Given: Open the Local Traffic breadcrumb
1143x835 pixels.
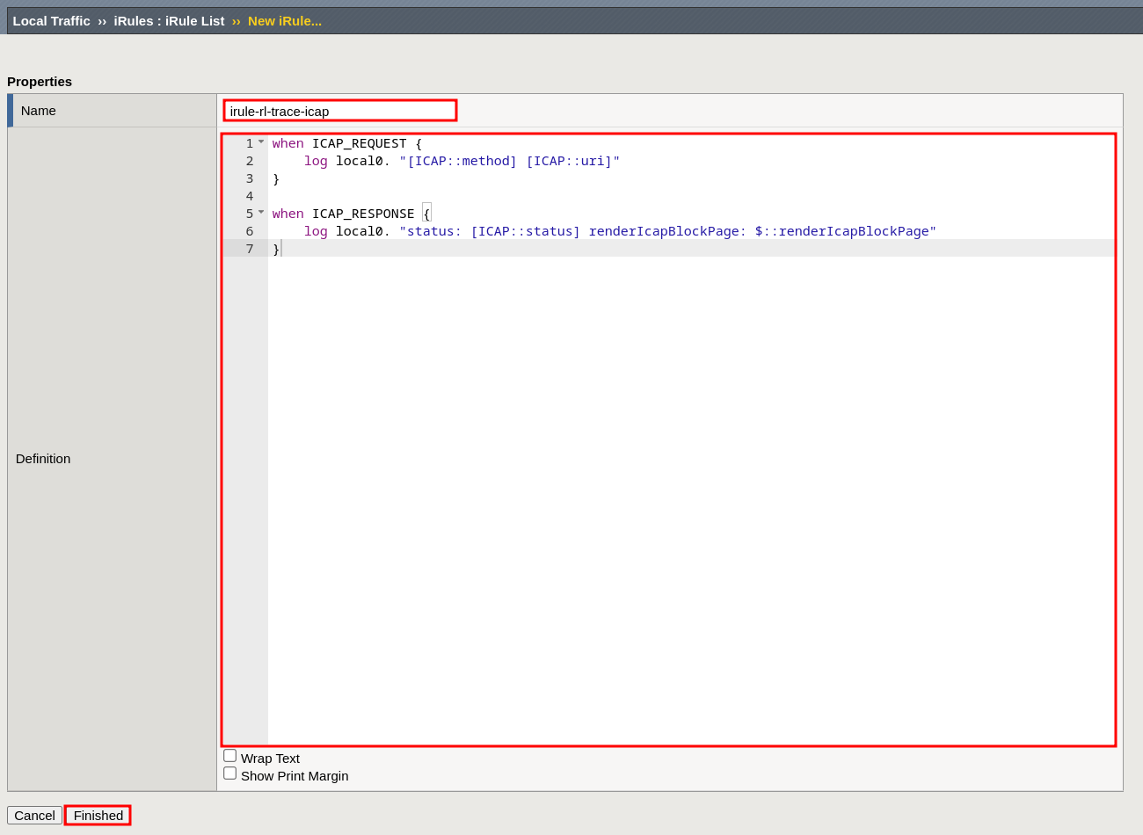Looking at the screenshot, I should click(51, 21).
